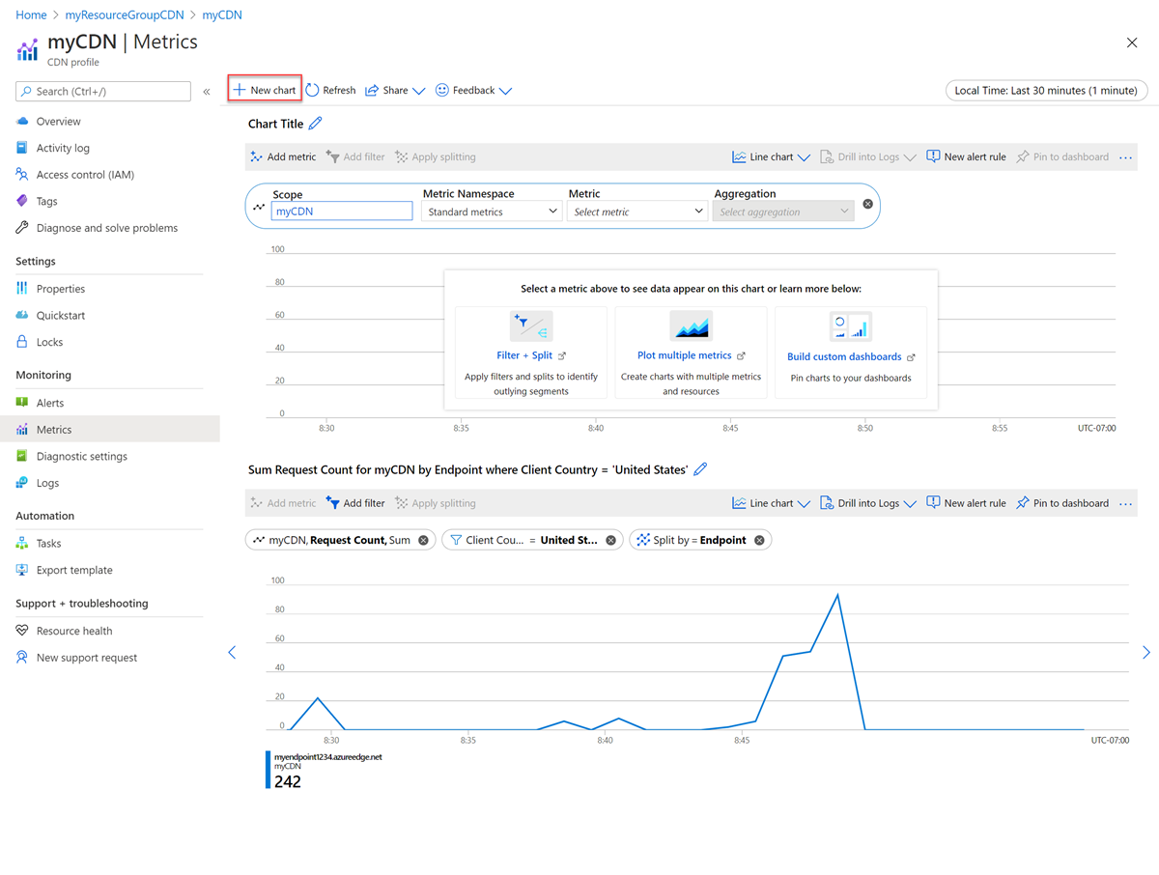
Task: Open more options ellipsis of second chart
Action: click(1125, 503)
